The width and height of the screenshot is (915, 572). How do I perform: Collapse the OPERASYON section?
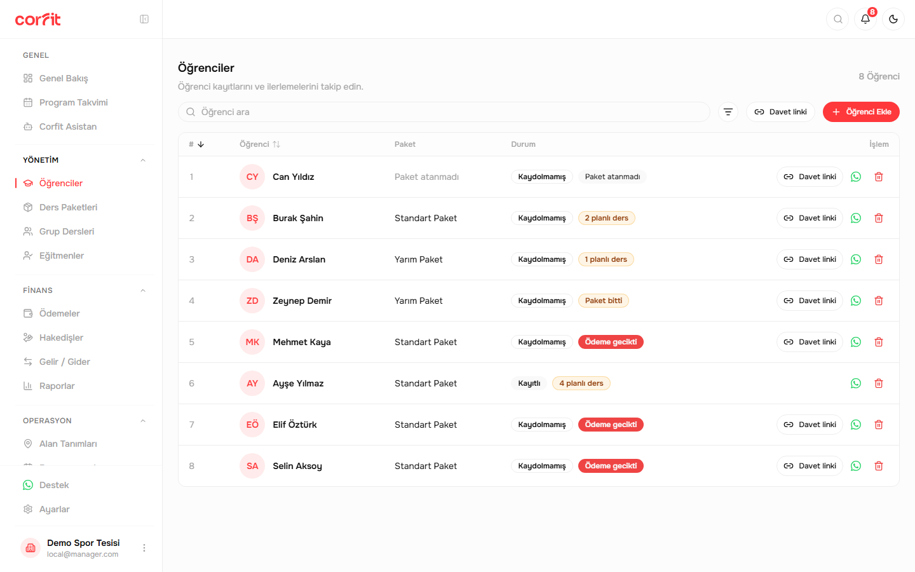coord(143,421)
